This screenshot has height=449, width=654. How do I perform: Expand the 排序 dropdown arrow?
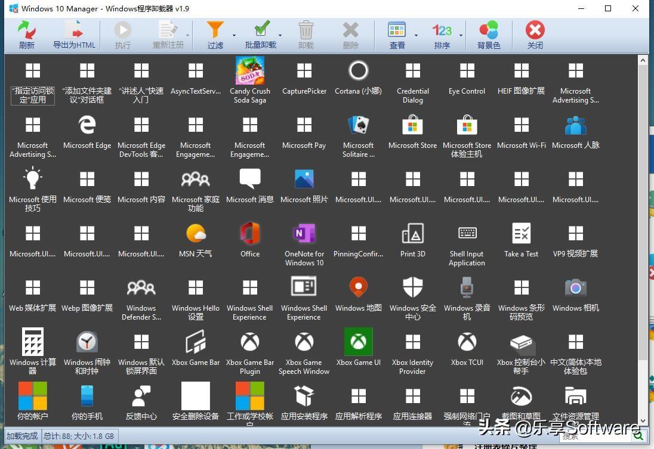(x=461, y=35)
